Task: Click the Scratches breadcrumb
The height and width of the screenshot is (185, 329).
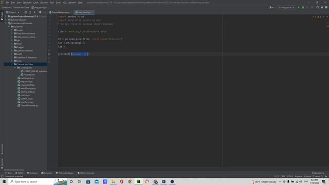Action: coord(6,8)
